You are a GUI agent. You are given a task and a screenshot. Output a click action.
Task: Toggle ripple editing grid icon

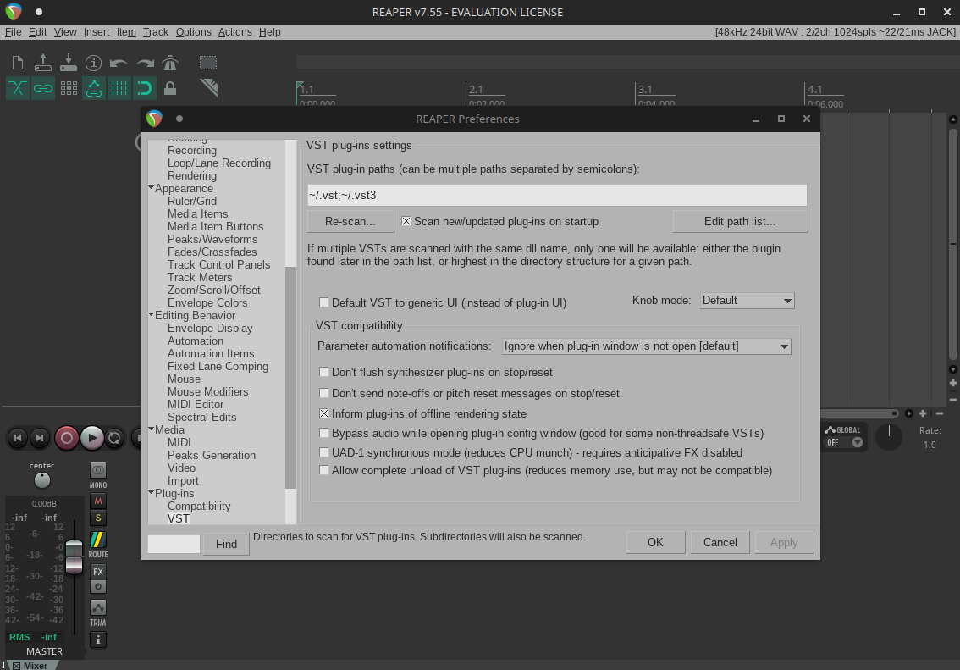tap(69, 88)
